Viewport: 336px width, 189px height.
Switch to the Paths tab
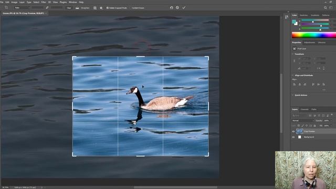314,110
